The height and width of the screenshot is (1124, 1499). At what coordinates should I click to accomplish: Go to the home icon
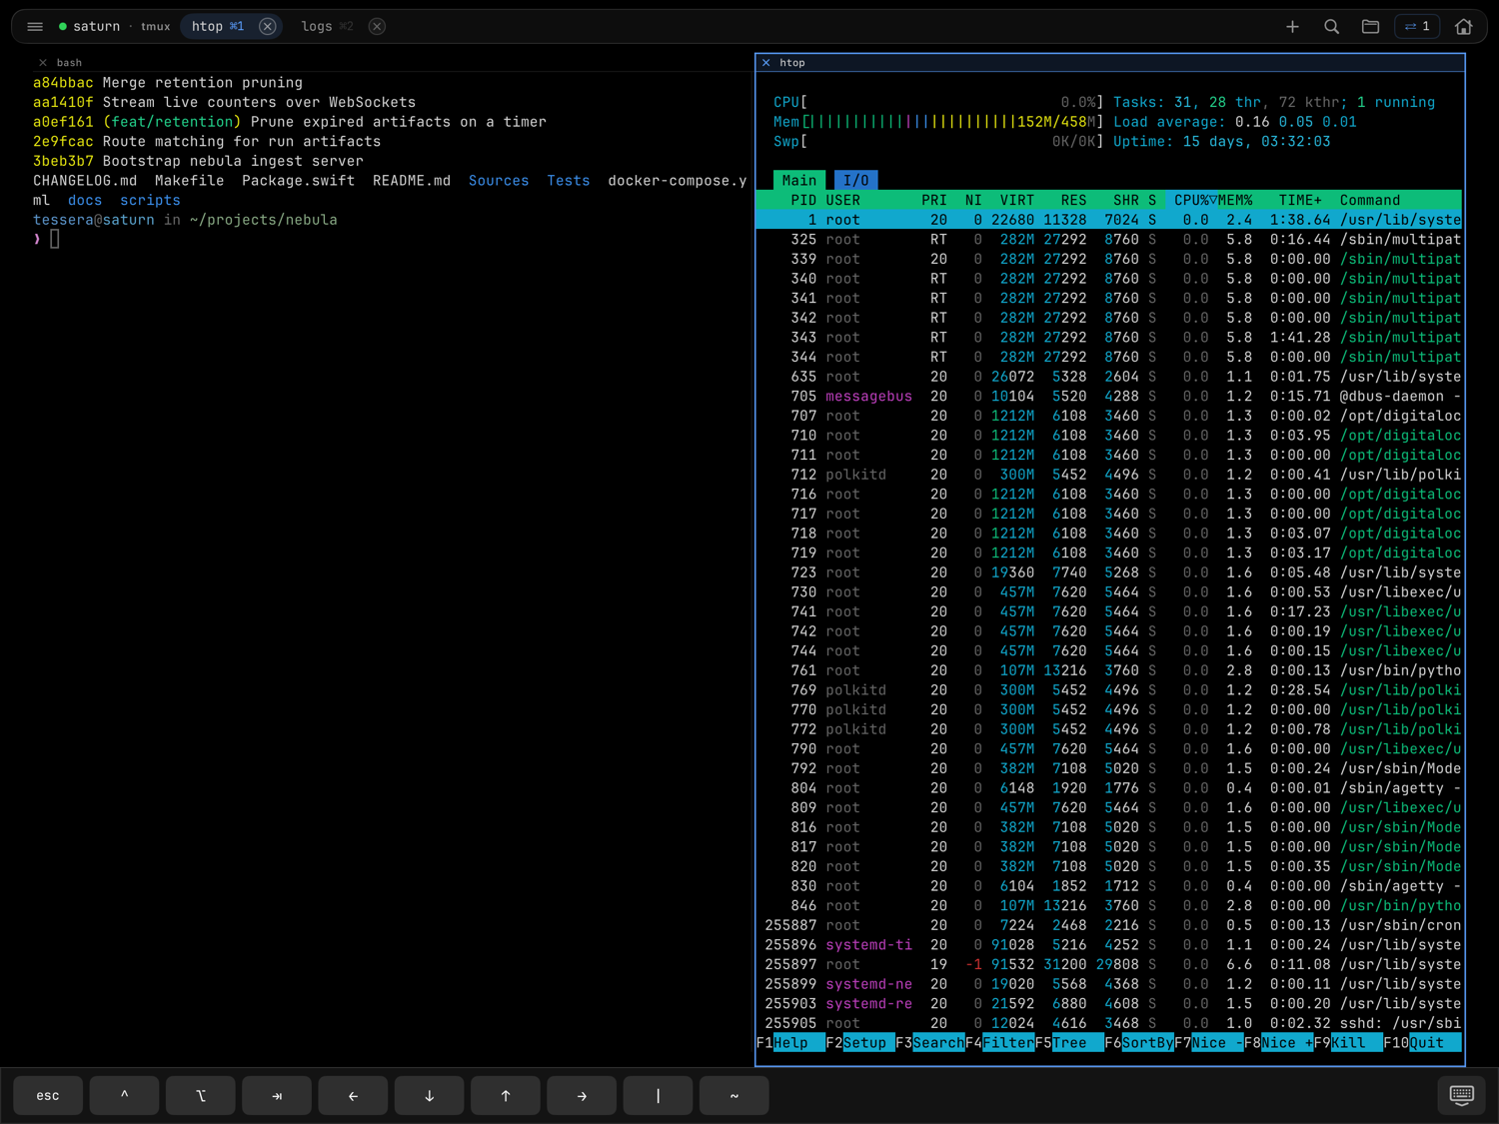click(x=1463, y=27)
